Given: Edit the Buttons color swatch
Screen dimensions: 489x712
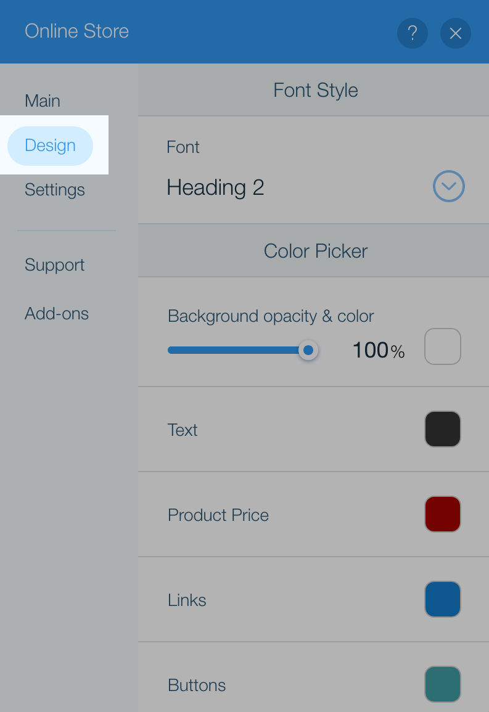Looking at the screenshot, I should tap(443, 684).
